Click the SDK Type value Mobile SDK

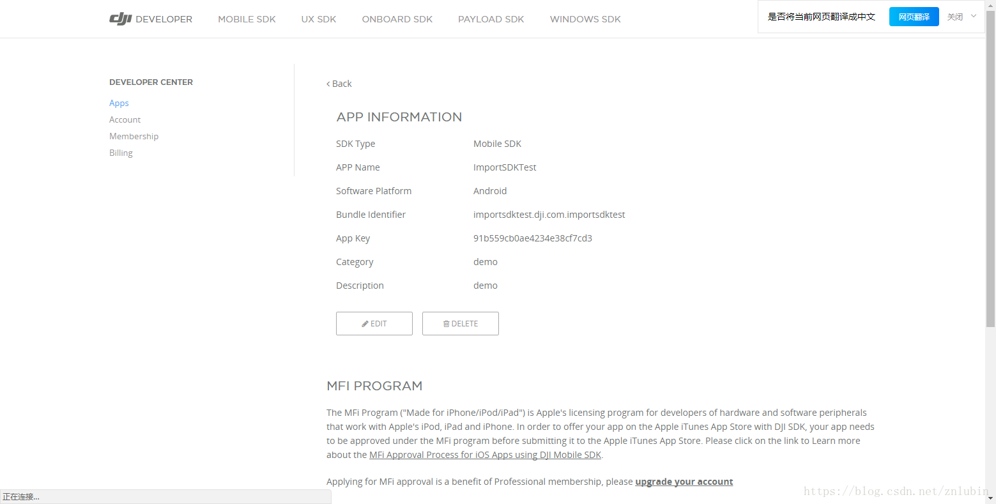tap(497, 144)
